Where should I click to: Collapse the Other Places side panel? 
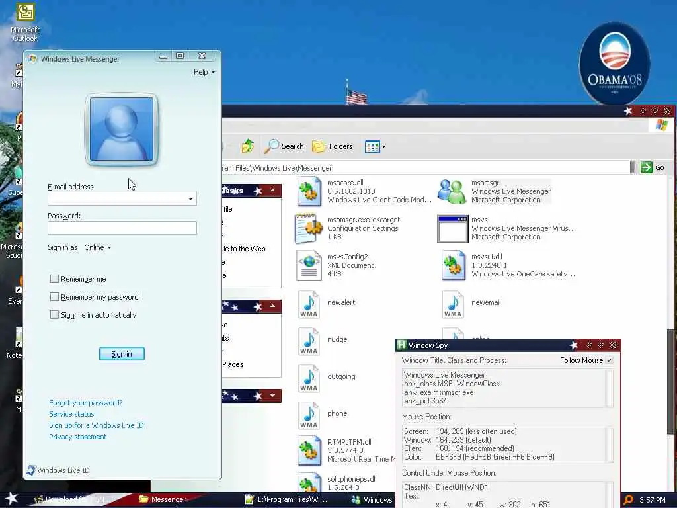tap(272, 306)
